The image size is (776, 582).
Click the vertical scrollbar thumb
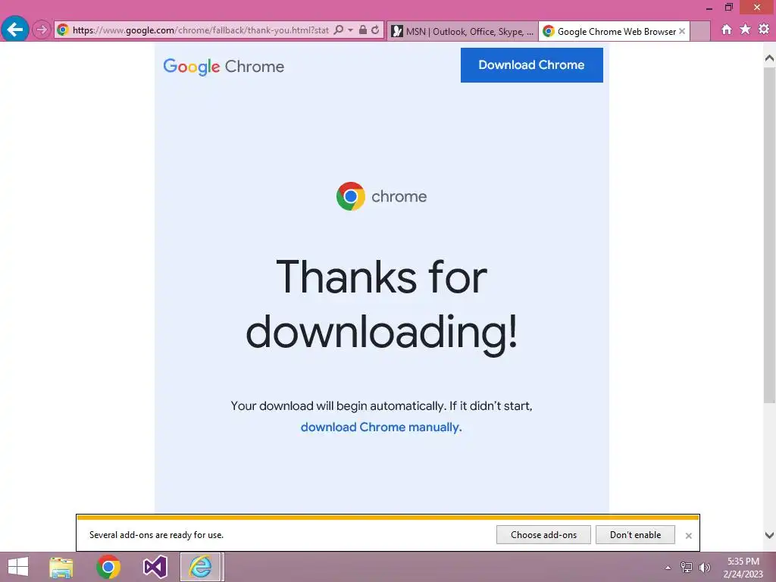(770, 235)
